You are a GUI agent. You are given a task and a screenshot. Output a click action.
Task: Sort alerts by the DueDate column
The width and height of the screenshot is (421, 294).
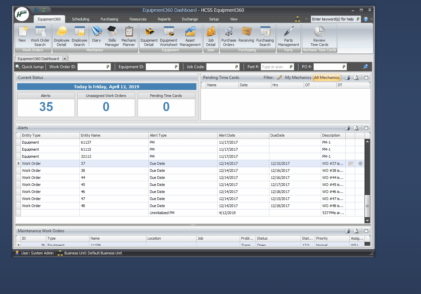tap(295, 136)
